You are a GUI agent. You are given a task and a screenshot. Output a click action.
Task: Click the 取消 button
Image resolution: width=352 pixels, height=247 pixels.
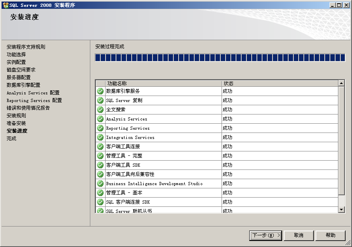[299, 235]
